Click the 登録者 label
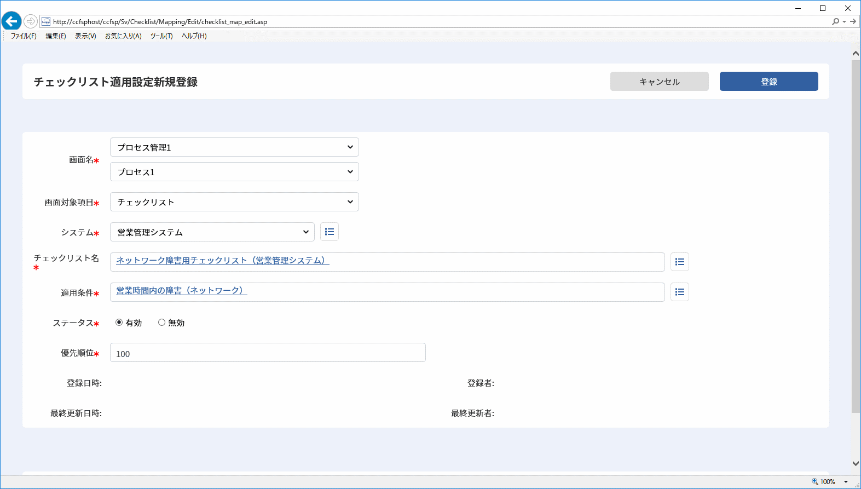 pyautogui.click(x=481, y=383)
